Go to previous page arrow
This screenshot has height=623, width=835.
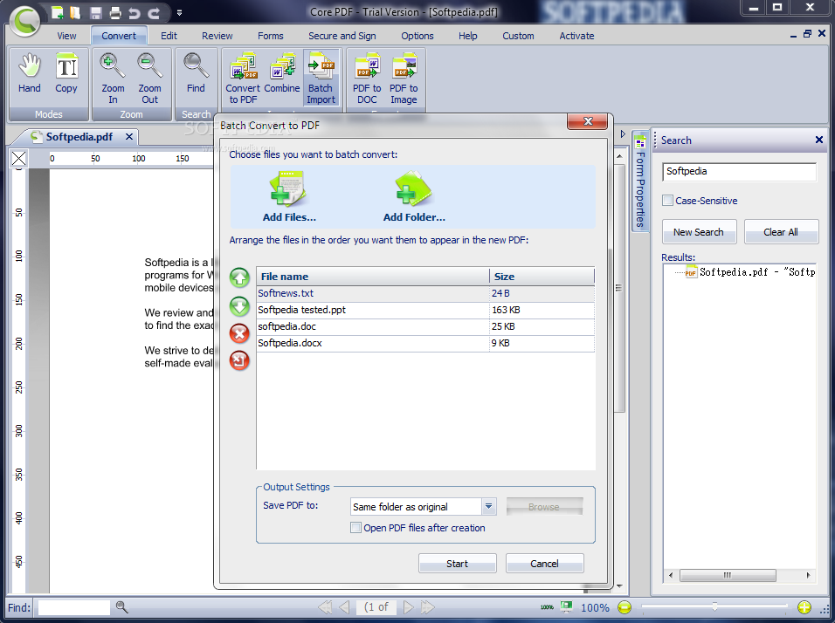(x=344, y=607)
